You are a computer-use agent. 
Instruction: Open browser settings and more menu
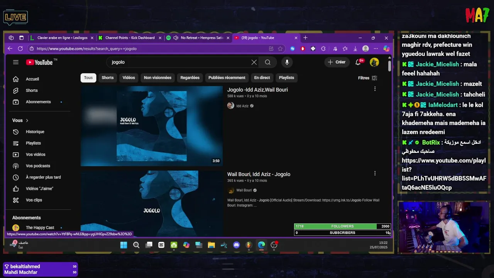pos(376,49)
